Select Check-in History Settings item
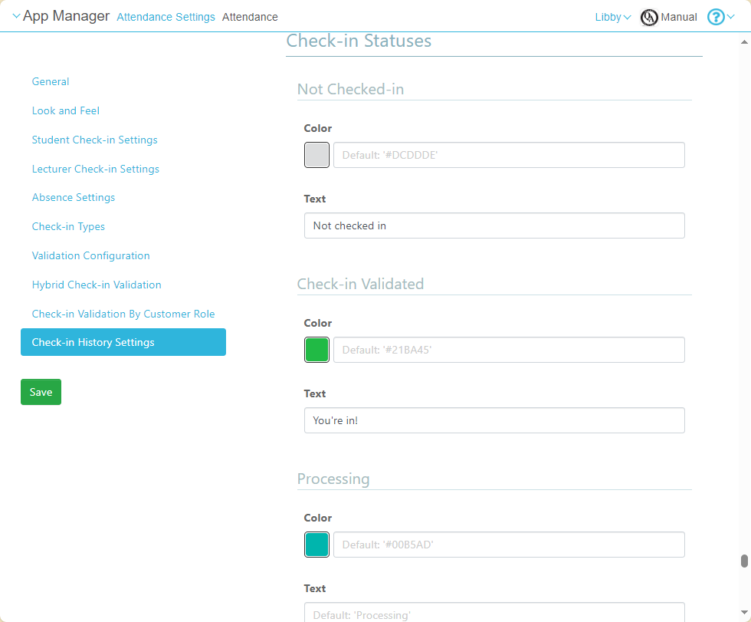This screenshot has width=751, height=622. point(123,342)
